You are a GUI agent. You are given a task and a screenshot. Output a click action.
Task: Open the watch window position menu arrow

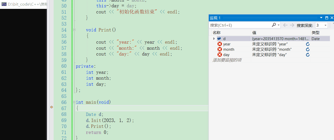321,18
